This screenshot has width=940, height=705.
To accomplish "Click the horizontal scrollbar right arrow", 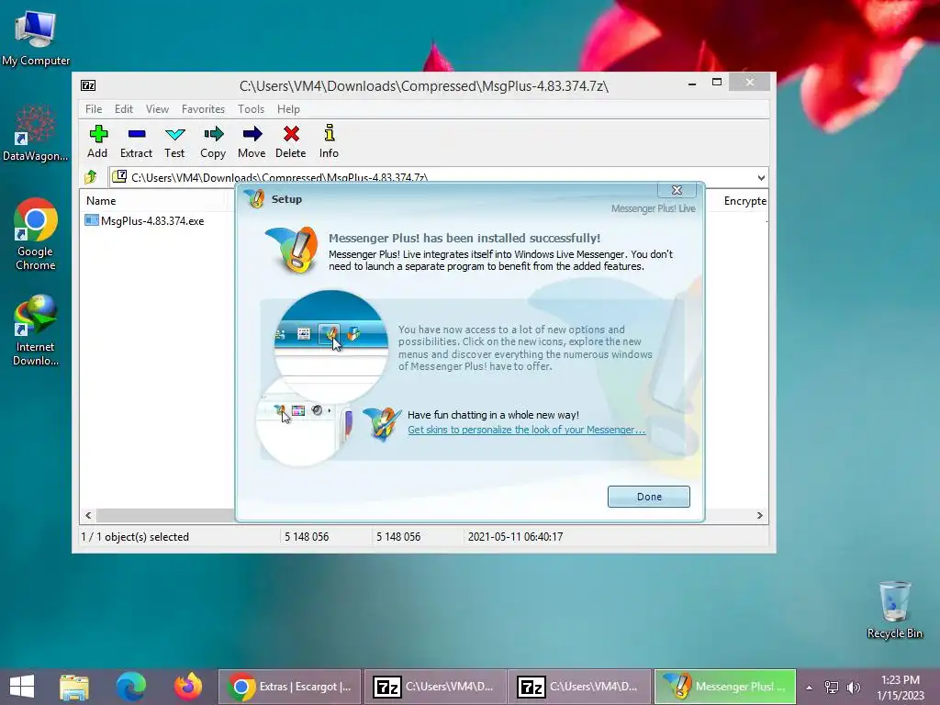I will [759, 516].
